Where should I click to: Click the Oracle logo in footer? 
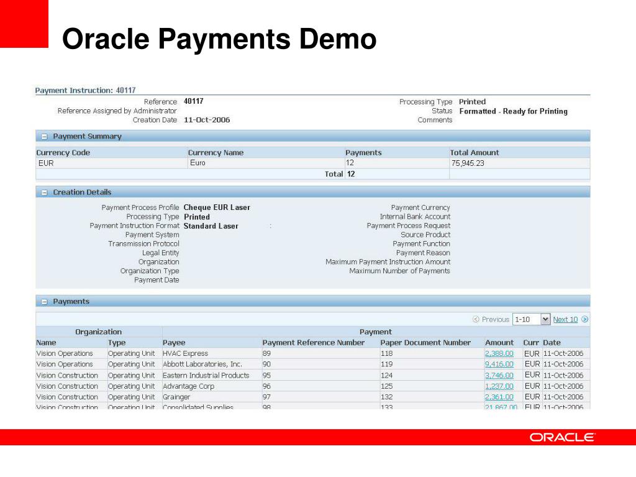tap(561, 437)
